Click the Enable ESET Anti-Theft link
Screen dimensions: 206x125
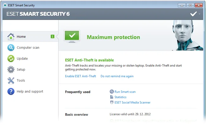pos(80,76)
